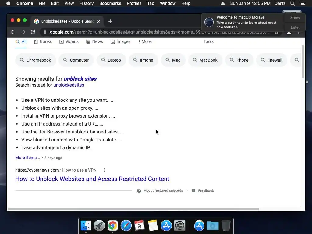Open the Chrome application menu
The height and width of the screenshot is (234, 312).
pyautogui.click(x=25, y=3)
